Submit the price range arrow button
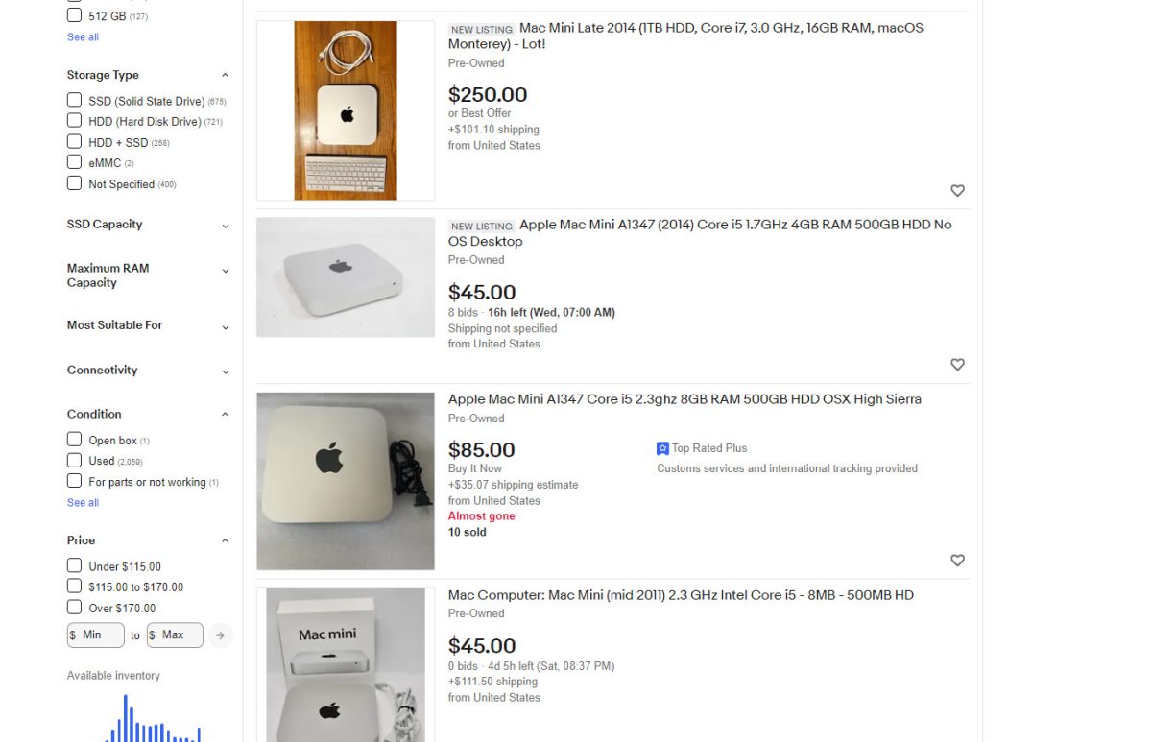This screenshot has width=1152, height=742. (221, 634)
